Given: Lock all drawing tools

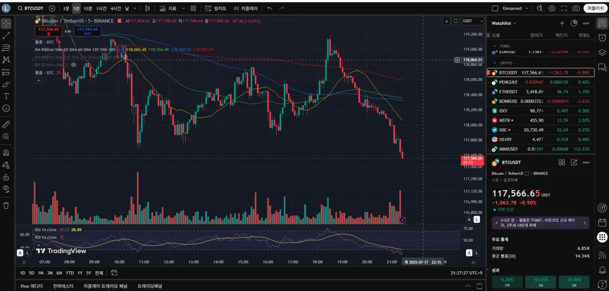Looking at the screenshot, I should [x=6, y=177].
